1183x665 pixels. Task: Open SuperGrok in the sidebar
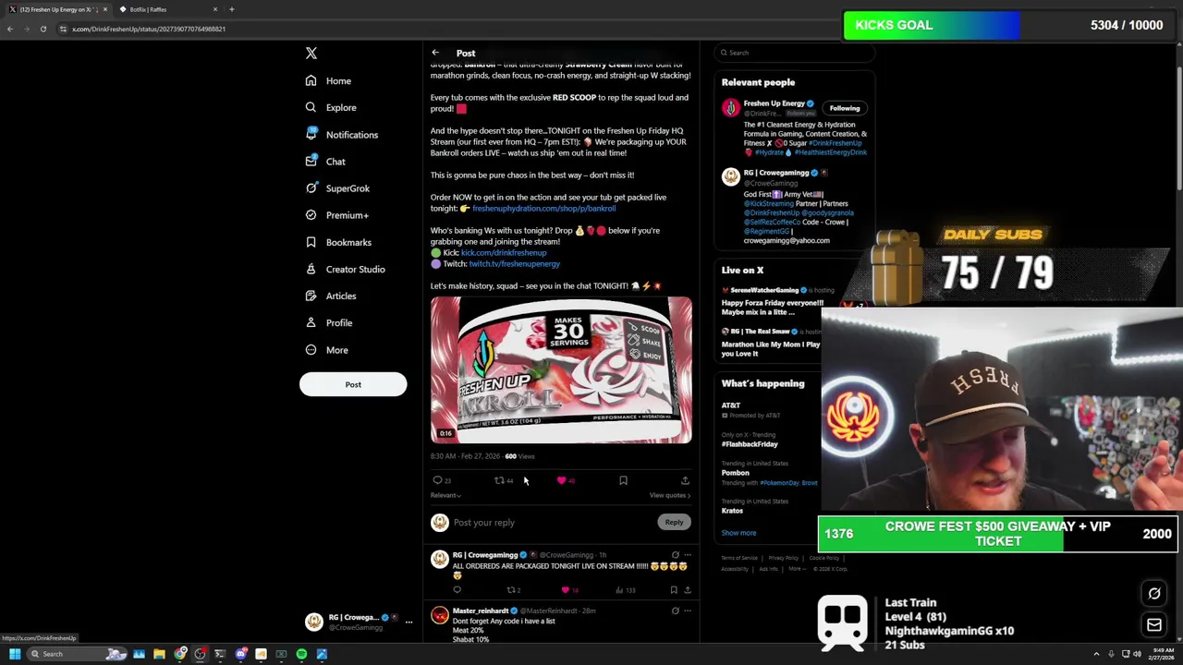click(338, 188)
